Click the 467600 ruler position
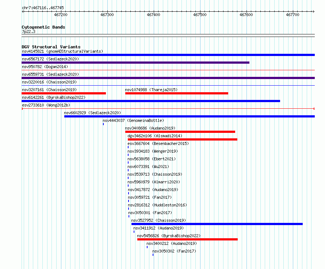325x269 pixels. pos(246,15)
